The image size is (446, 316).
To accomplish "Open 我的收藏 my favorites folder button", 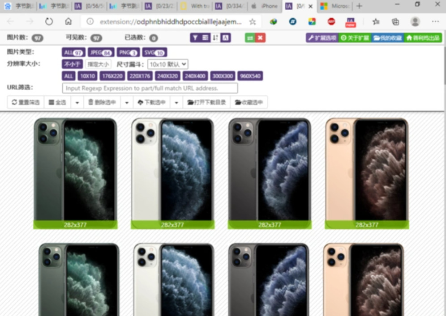I will [387, 38].
